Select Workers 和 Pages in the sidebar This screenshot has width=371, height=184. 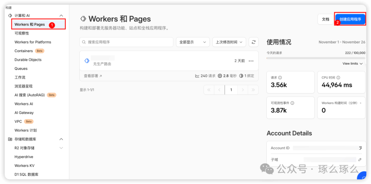[x=30, y=24]
